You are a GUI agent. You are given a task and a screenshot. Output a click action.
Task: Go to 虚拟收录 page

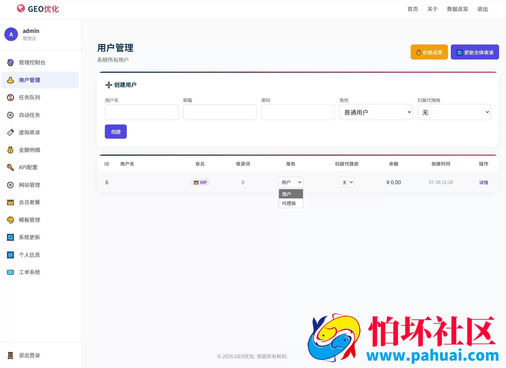[40, 132]
